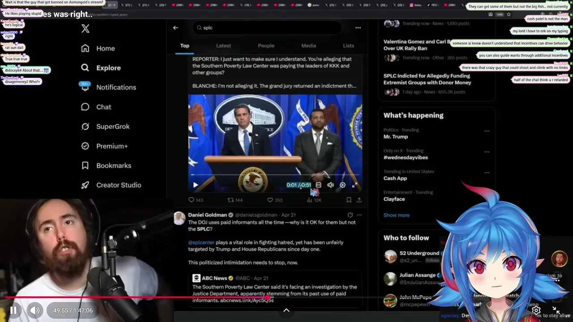The height and width of the screenshot is (322, 573).
Task: Open Daniel Goldman's profile name
Action: pyautogui.click(x=207, y=215)
